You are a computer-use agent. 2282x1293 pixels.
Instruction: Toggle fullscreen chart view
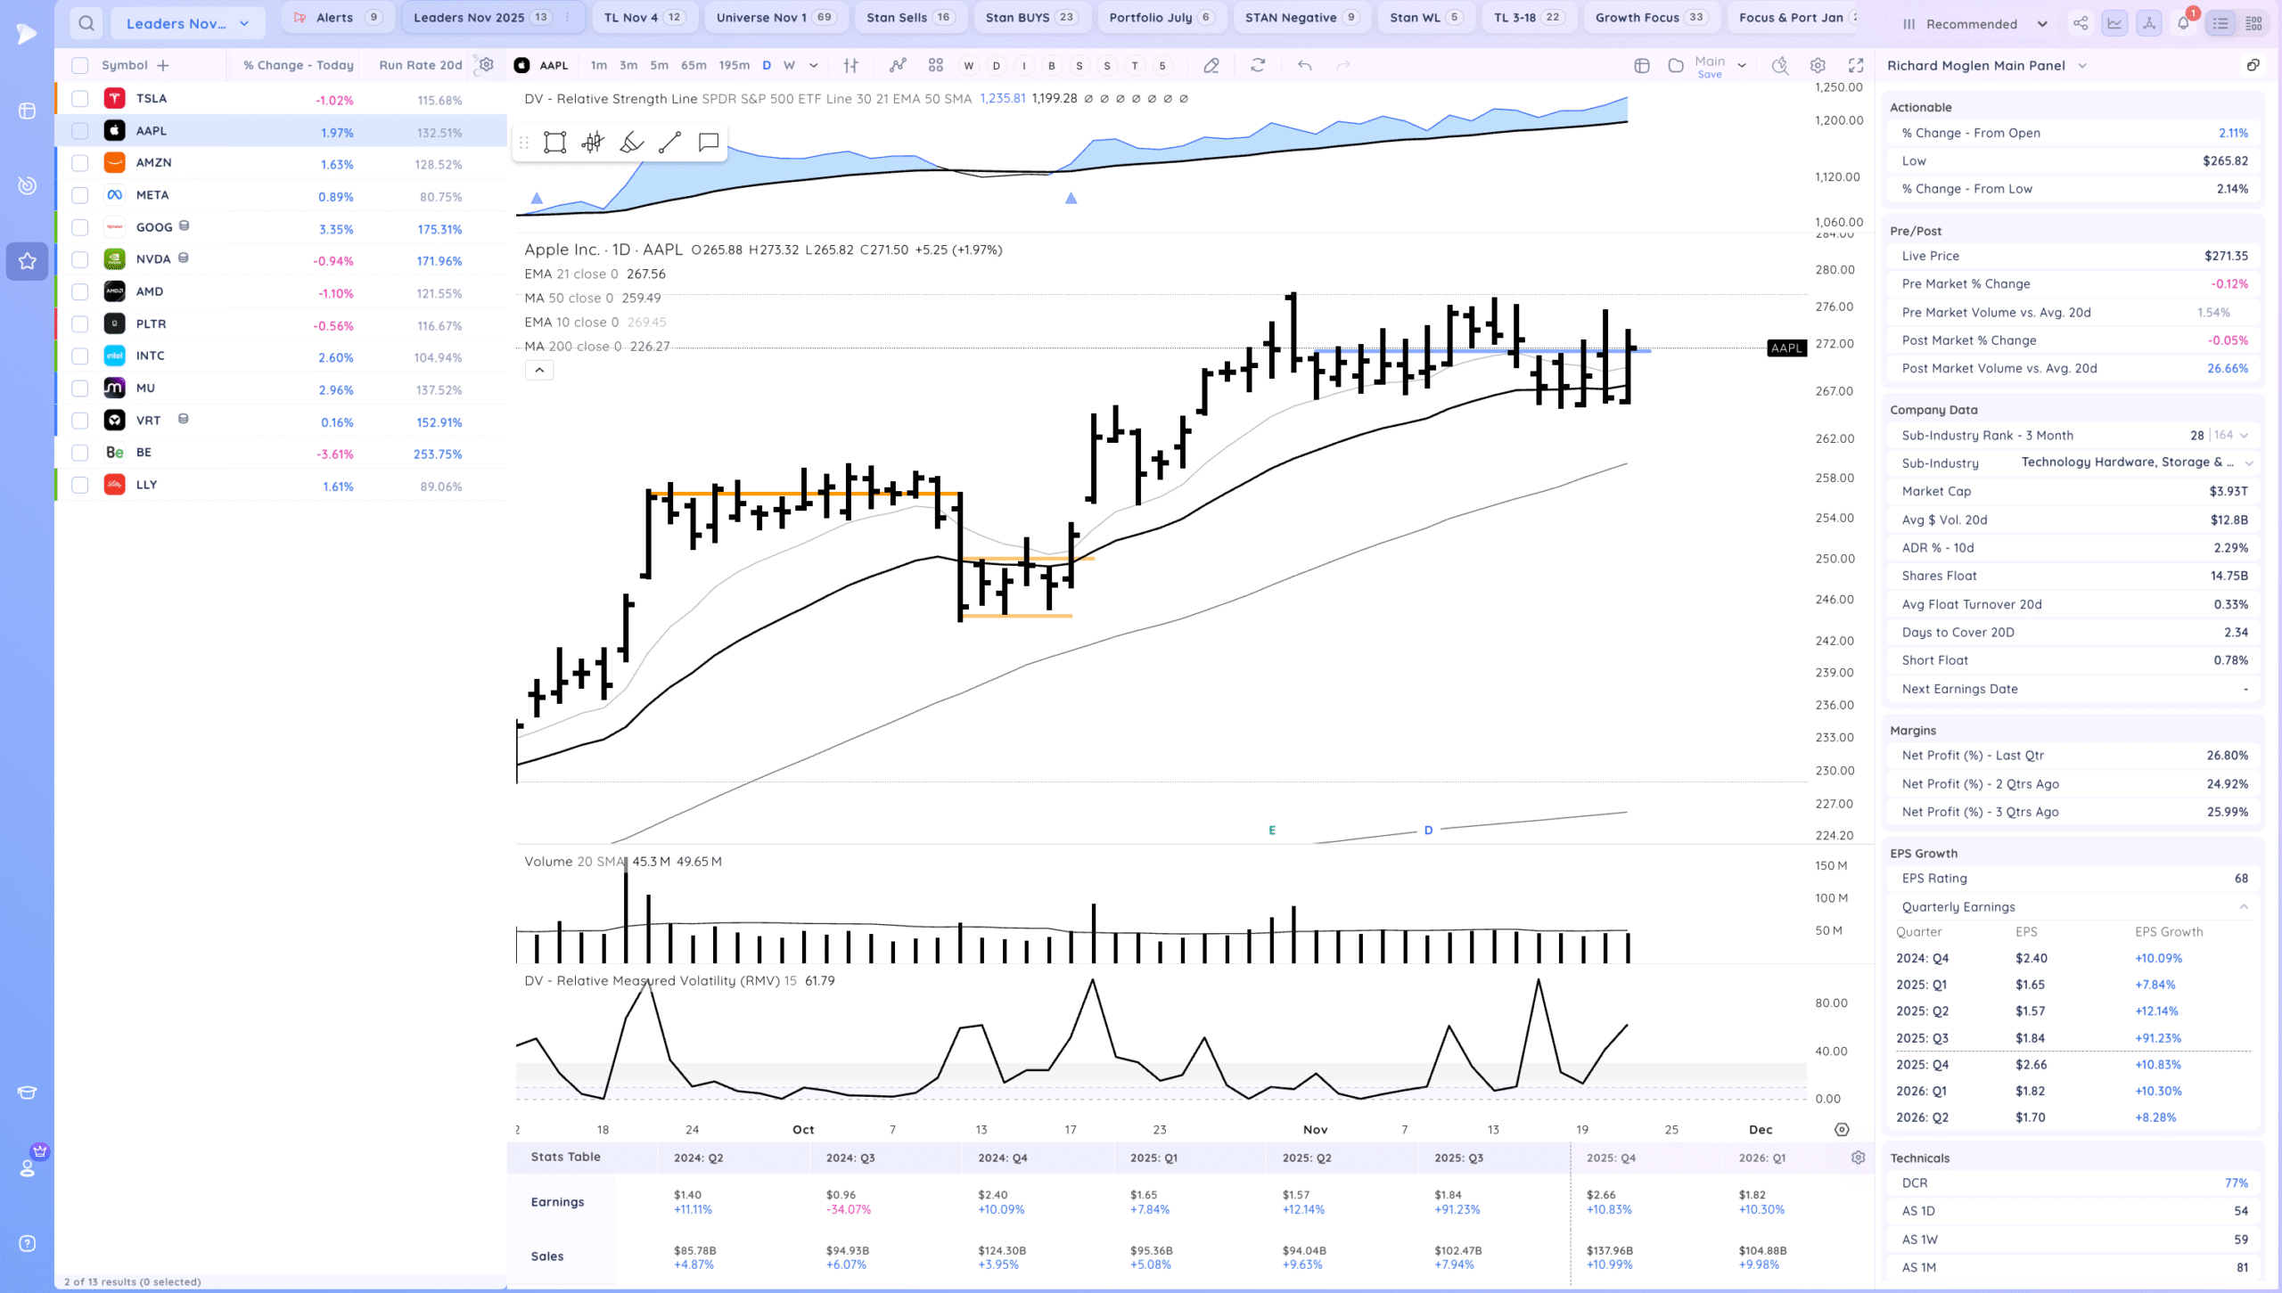(1856, 65)
